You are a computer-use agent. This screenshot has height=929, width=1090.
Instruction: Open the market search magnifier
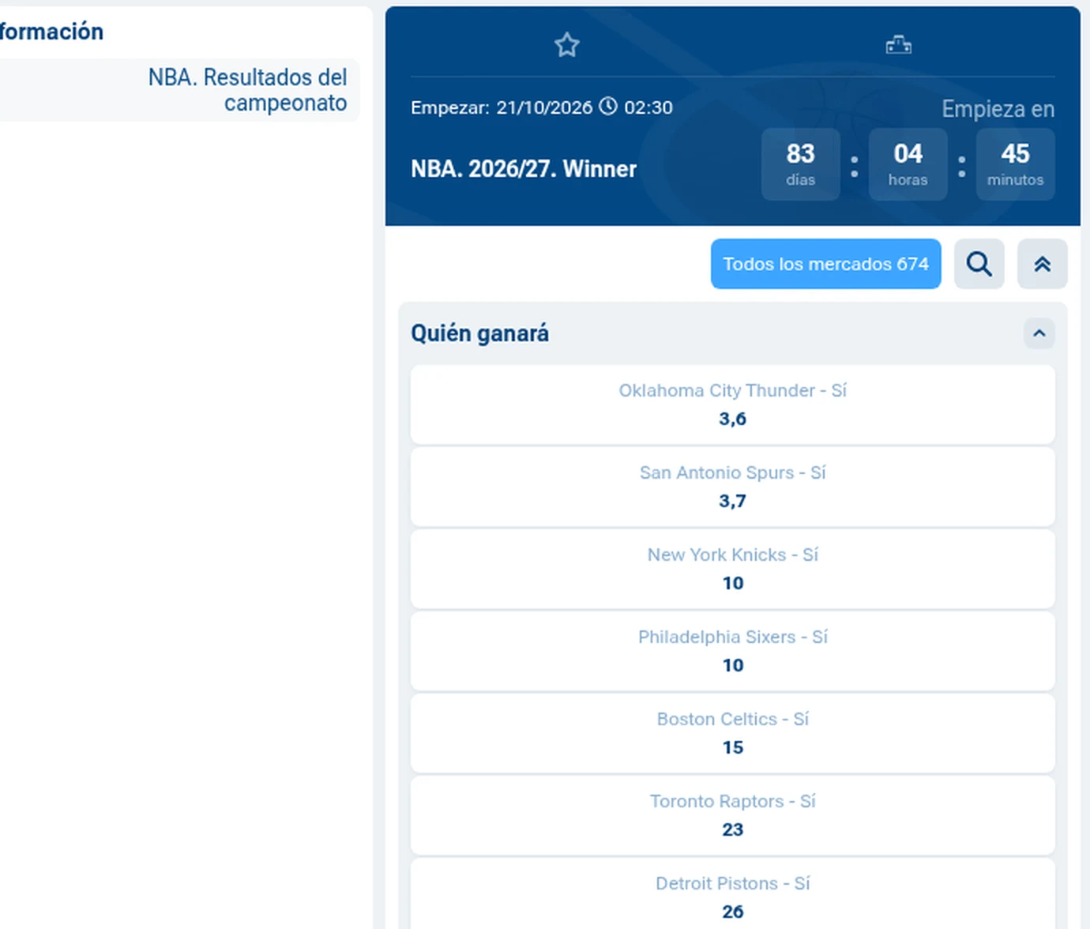[x=979, y=264]
